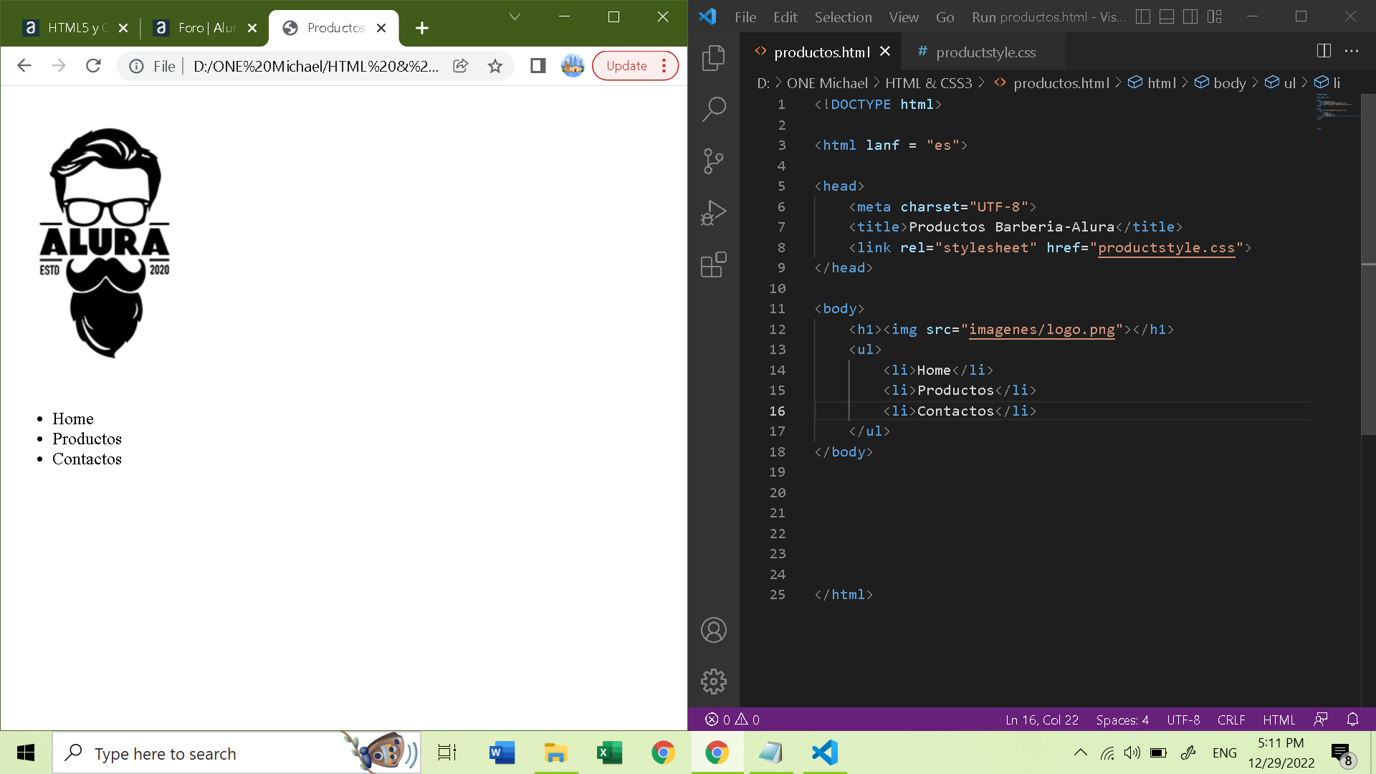Expand the html breadcrumb symbol
Viewport: 1376px width, 774px height.
click(x=1152, y=83)
